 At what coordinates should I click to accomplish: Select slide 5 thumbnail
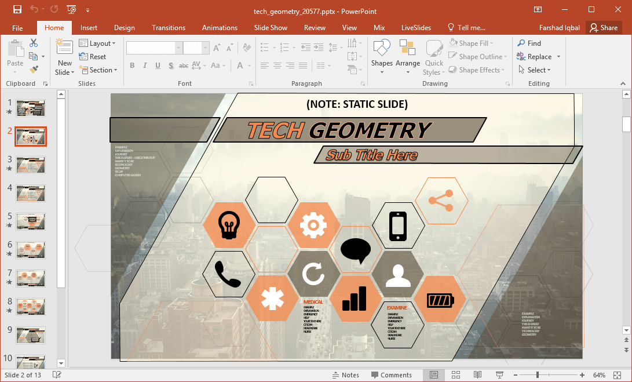click(31, 221)
